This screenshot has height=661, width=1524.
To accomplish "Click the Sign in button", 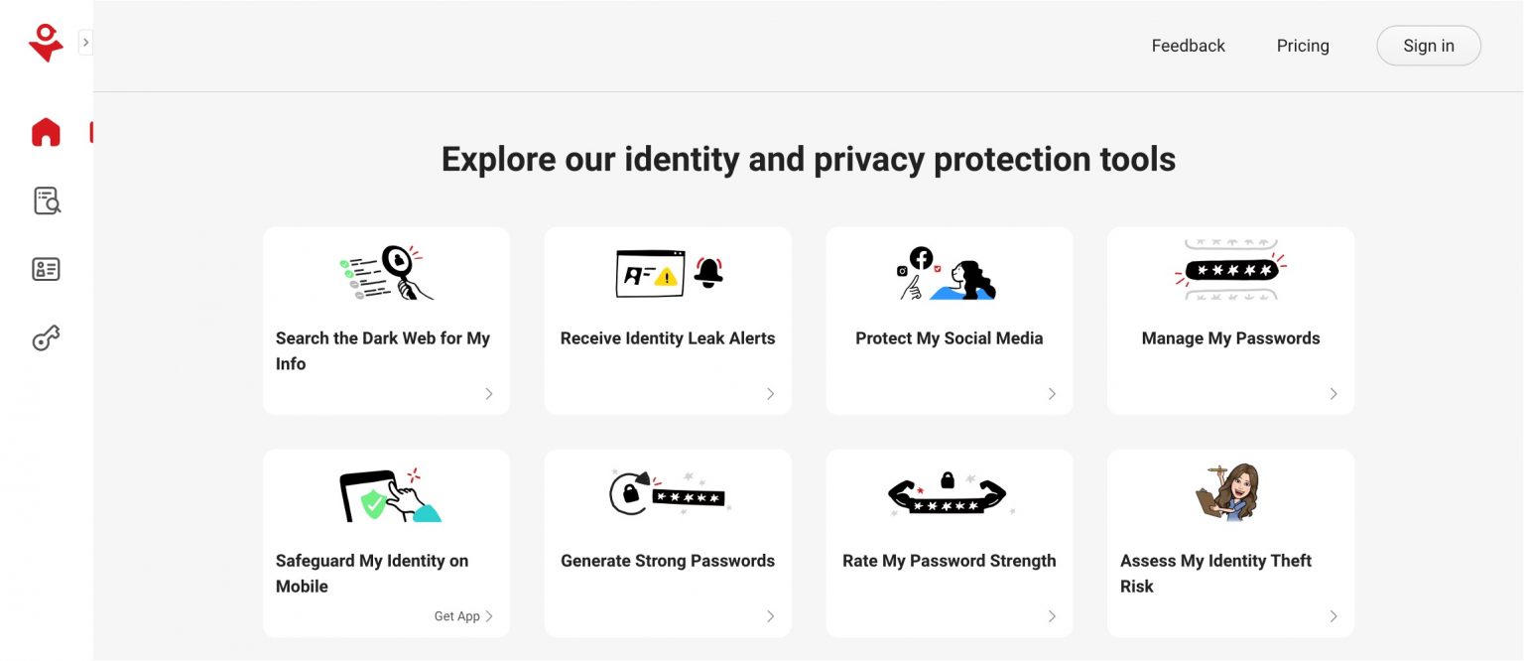I will coord(1429,46).
